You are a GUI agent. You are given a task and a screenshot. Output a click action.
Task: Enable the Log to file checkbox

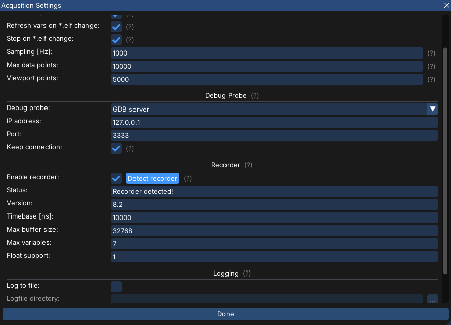(x=116, y=287)
